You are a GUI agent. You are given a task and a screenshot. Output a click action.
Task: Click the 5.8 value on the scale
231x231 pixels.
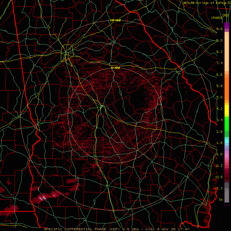click(x=219, y=86)
